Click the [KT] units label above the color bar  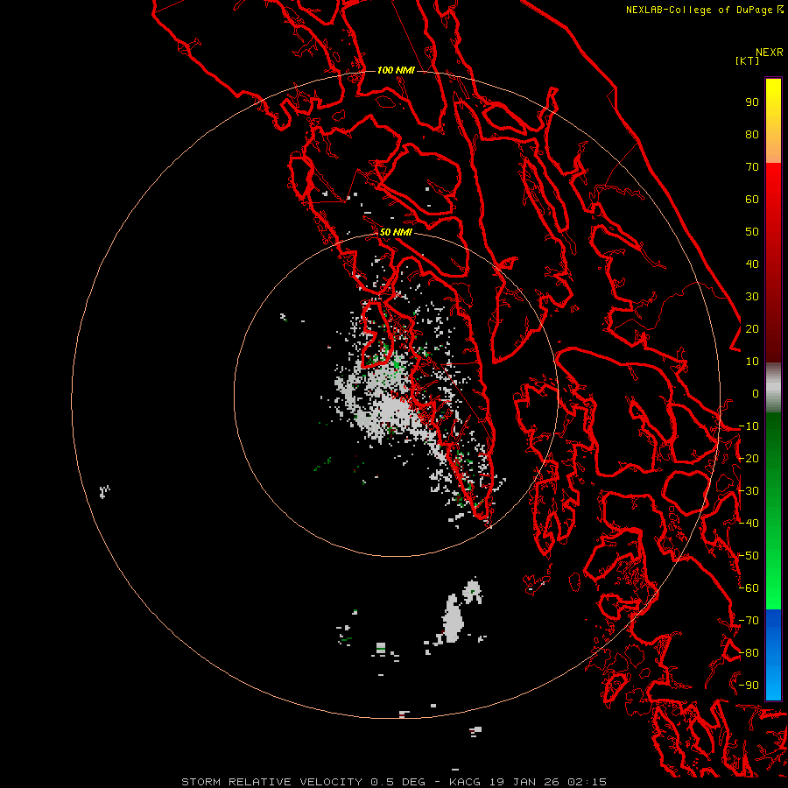(x=747, y=60)
